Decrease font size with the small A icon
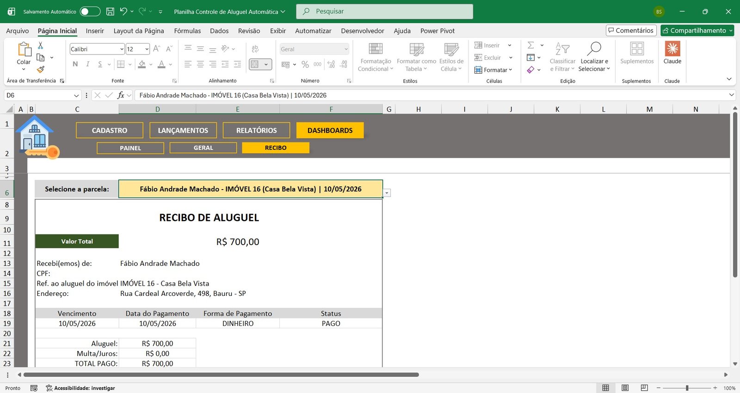 (169, 49)
